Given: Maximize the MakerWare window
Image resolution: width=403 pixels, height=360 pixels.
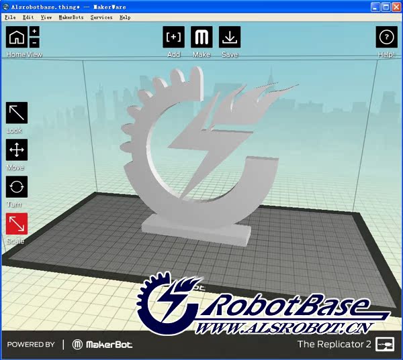Looking at the screenshot, I should tap(386, 7).
